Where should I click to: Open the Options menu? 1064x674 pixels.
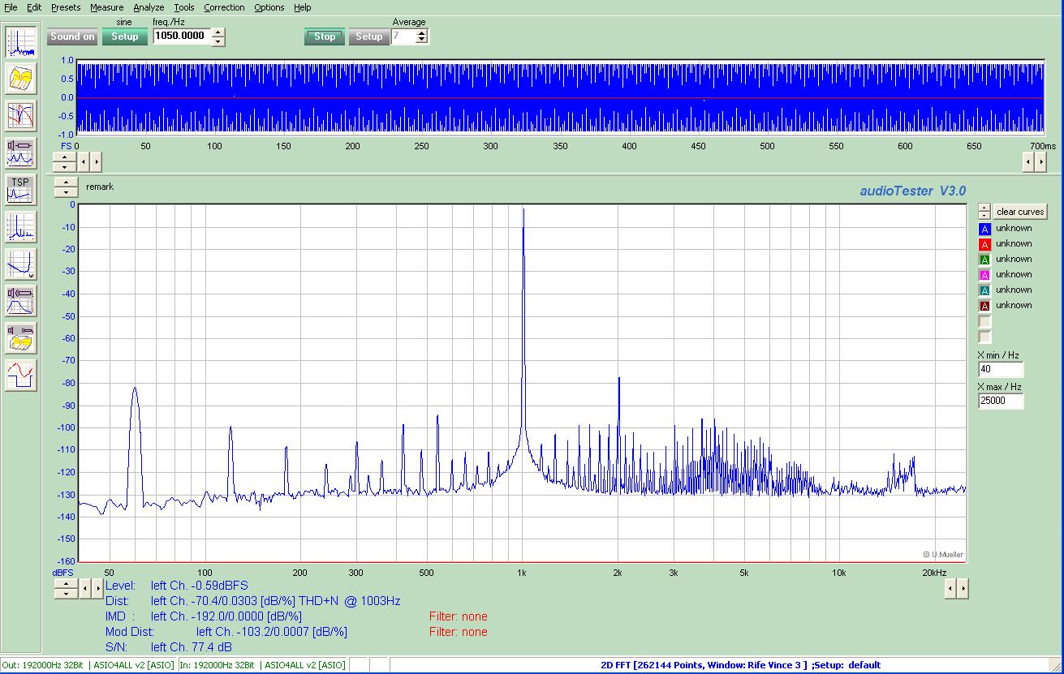pos(269,7)
